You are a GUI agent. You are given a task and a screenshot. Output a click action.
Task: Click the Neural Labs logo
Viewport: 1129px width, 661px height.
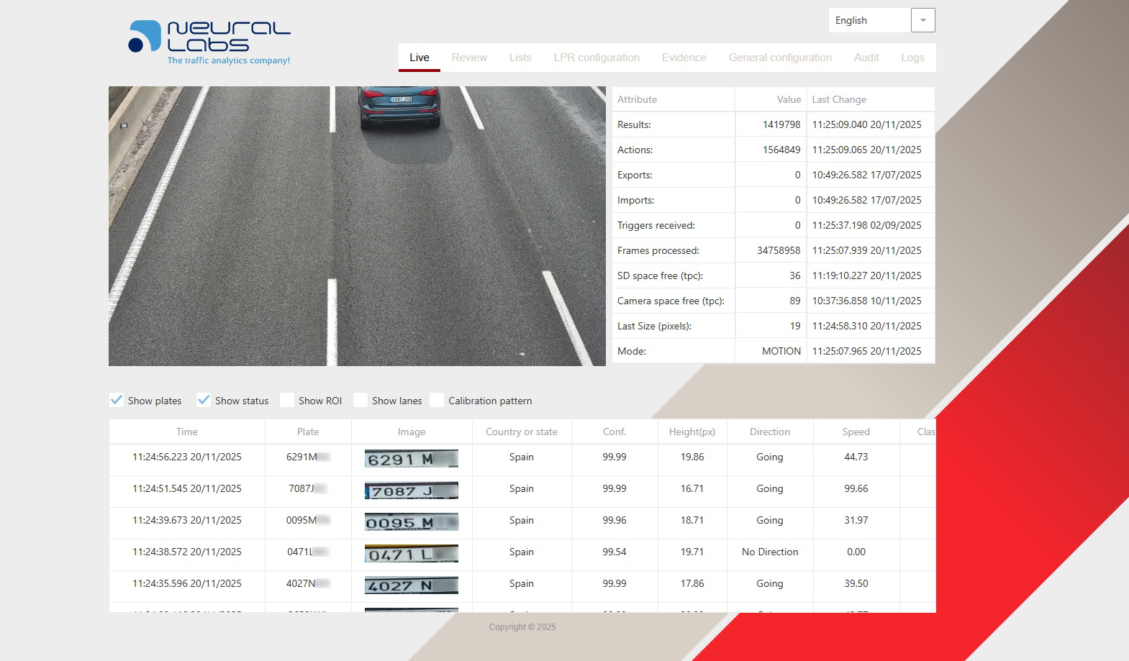click(209, 42)
